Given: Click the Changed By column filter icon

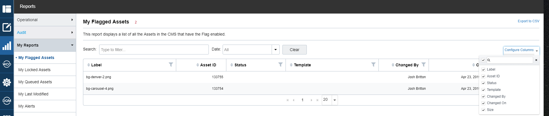Looking at the screenshot, I should (x=424, y=65).
